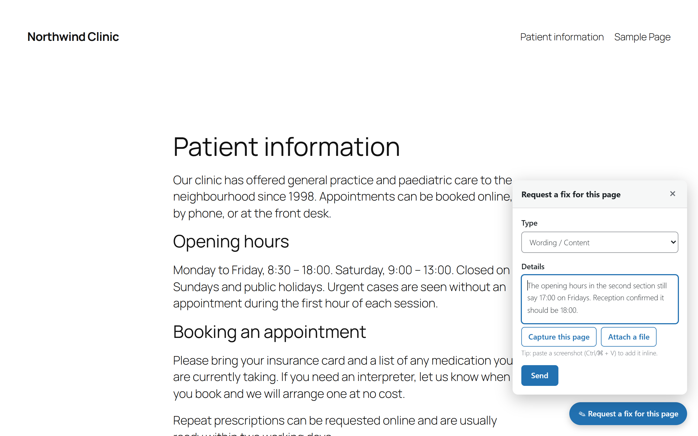Open Patient information menu link
The width and height of the screenshot is (698, 436).
562,37
